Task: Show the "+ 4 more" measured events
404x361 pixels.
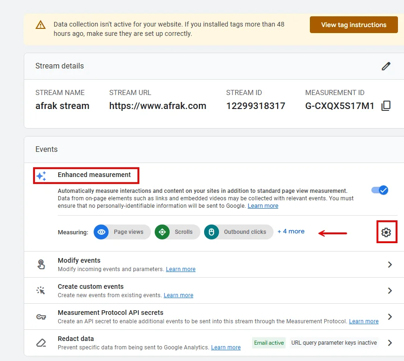Action: (291, 231)
